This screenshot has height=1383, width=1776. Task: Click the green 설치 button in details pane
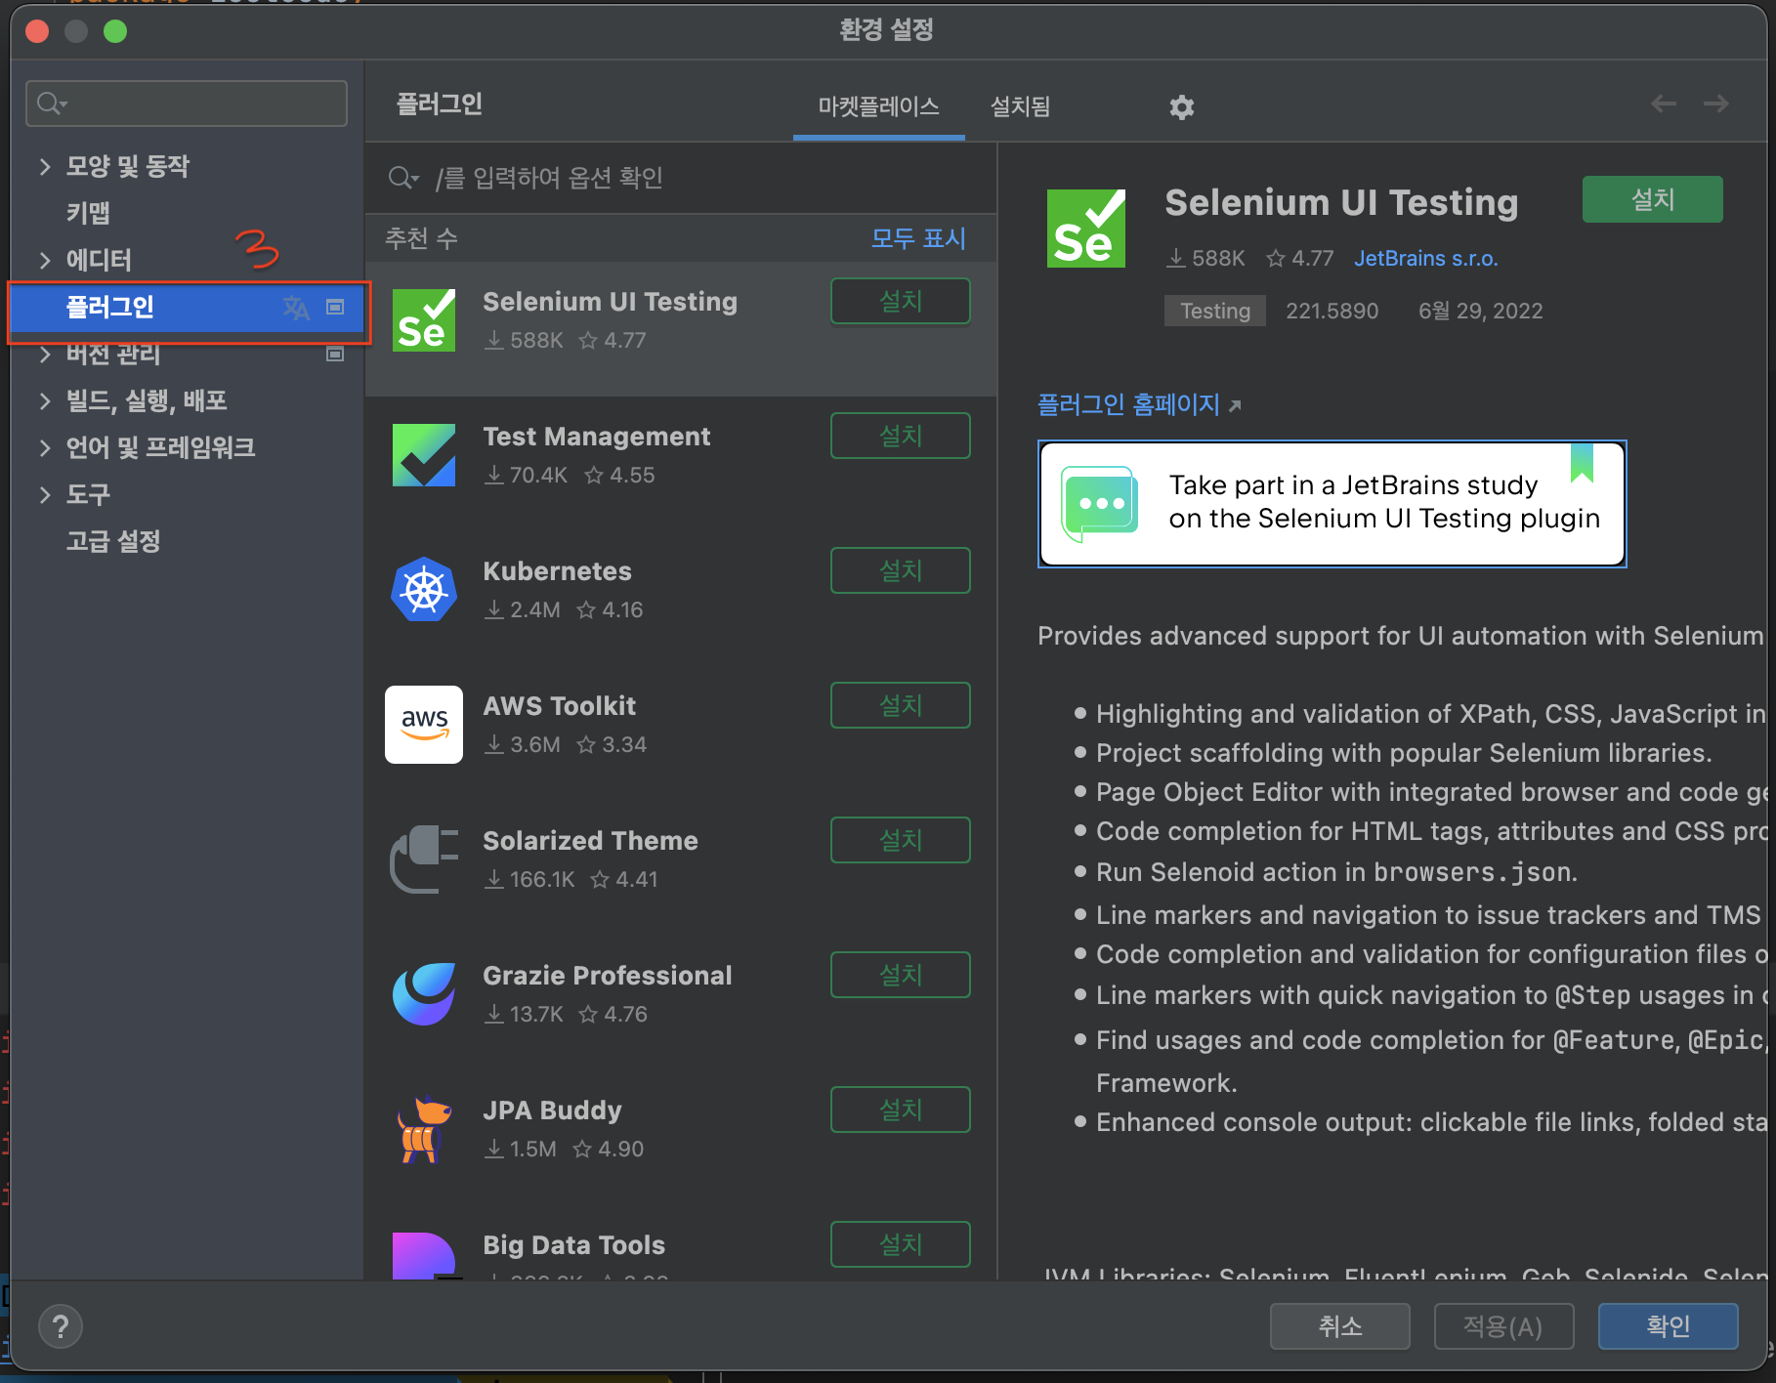coord(1652,199)
